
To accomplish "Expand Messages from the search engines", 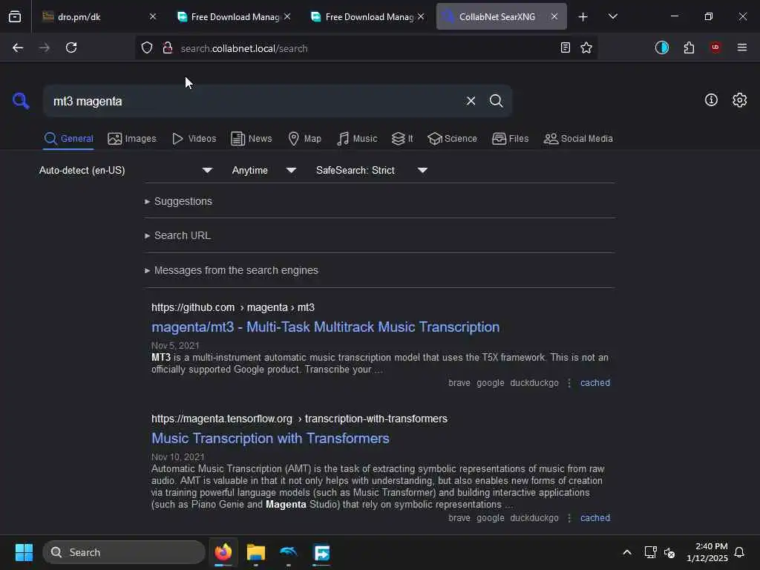I will coord(232,270).
